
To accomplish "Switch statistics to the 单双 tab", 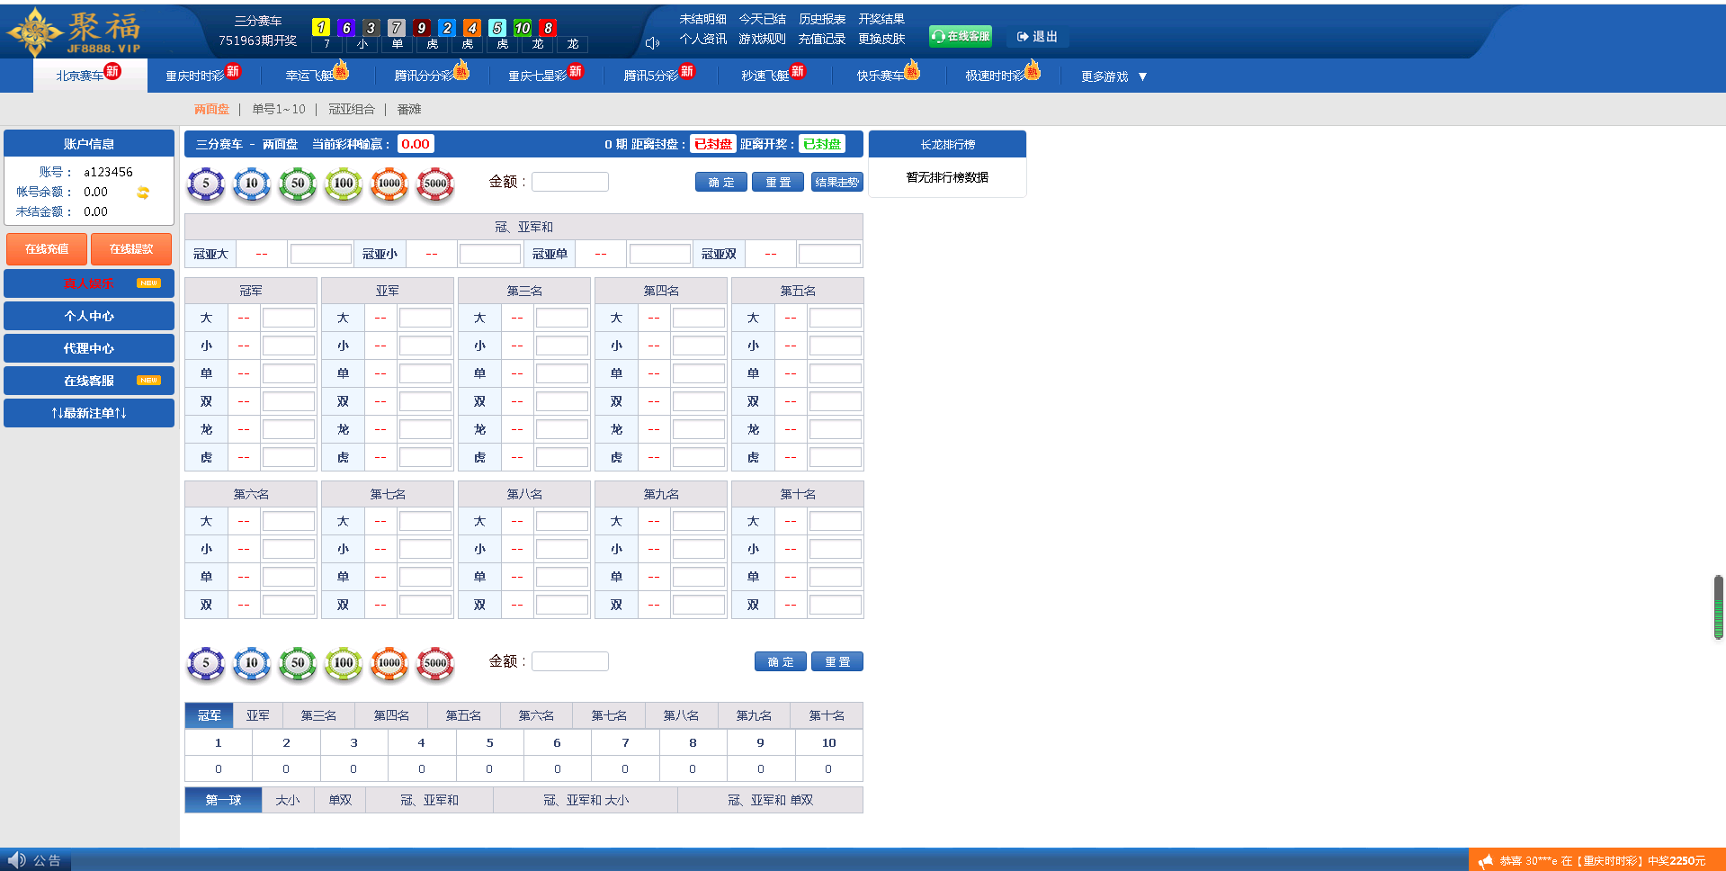I will click(x=340, y=800).
